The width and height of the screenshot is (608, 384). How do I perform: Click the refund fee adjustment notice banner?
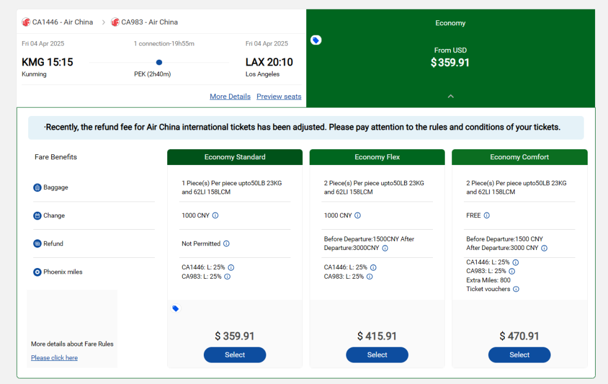pos(306,128)
